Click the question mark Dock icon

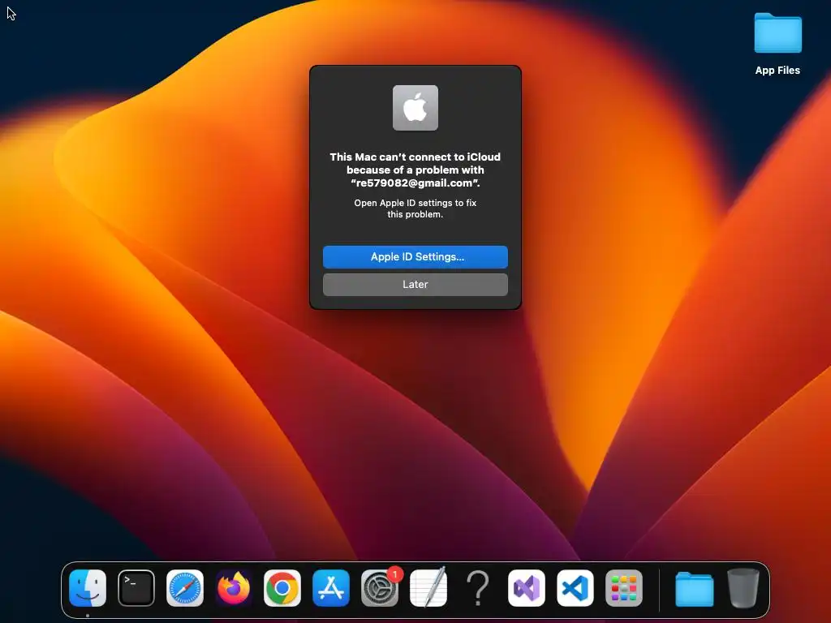[477, 588]
